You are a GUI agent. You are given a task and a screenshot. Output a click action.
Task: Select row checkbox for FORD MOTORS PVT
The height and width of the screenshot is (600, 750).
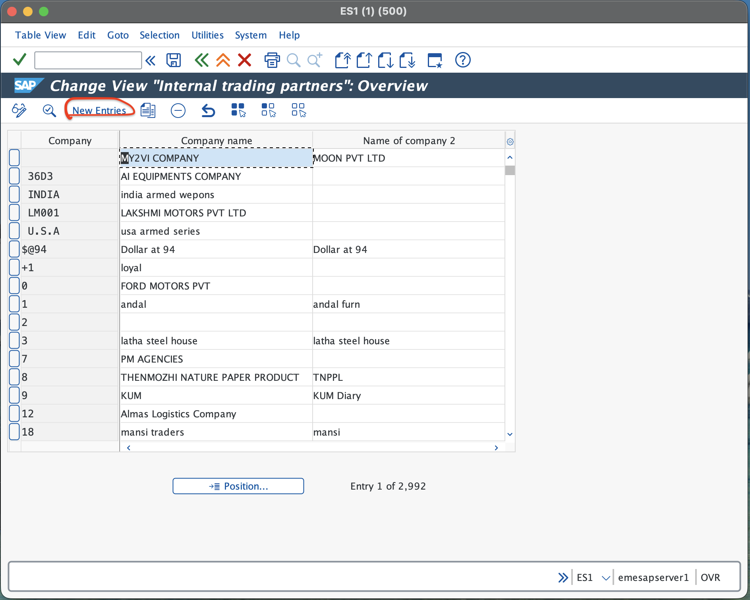coord(14,286)
